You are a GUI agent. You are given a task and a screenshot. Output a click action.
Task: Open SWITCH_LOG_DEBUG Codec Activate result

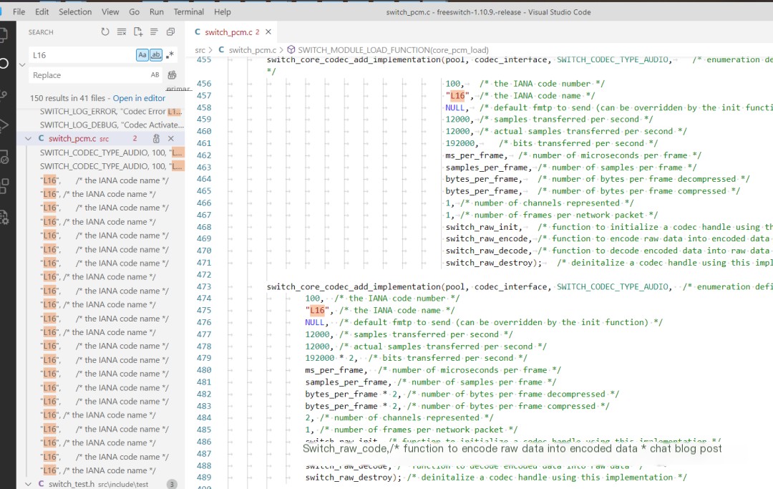[x=112, y=125]
